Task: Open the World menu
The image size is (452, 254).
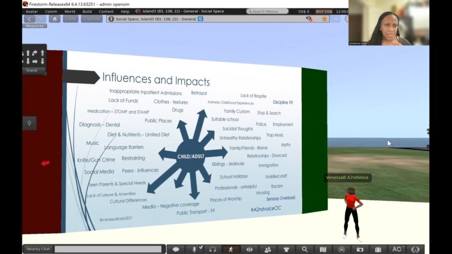Action: coord(70,11)
